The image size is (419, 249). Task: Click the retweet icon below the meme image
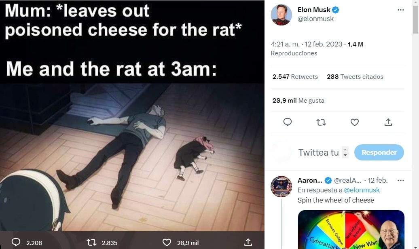92,242
